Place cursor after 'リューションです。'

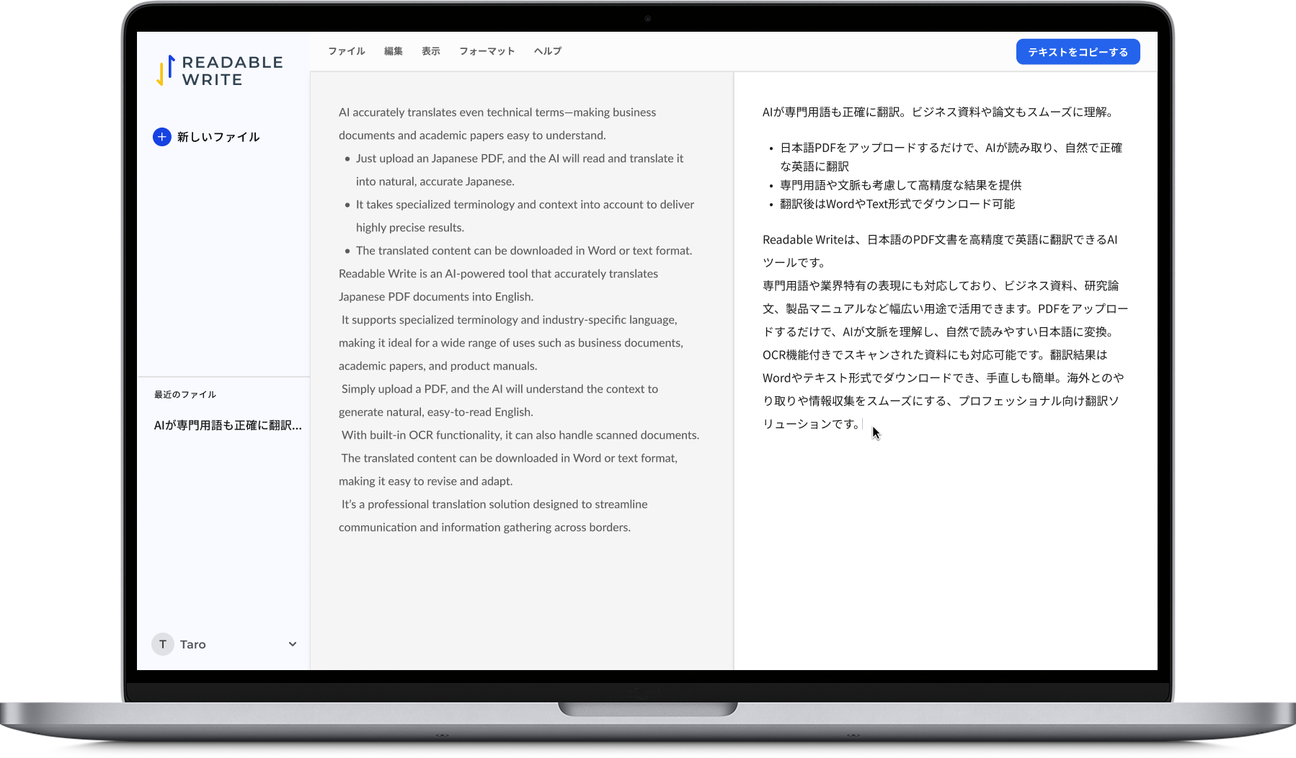(x=863, y=424)
